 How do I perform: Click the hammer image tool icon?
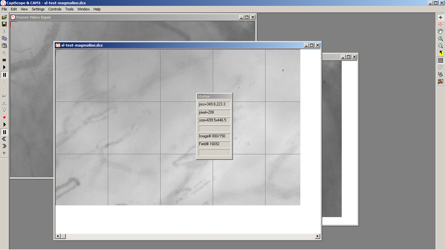click(x=440, y=82)
